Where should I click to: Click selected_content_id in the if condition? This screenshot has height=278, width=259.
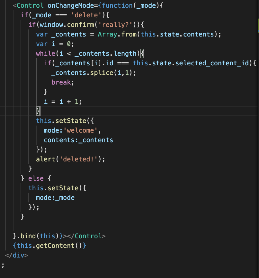tap(212, 63)
